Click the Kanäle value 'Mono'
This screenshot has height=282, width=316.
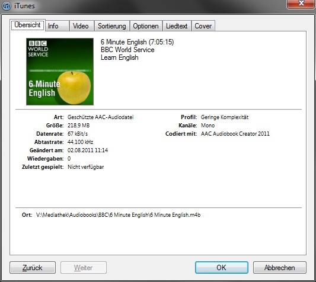pyautogui.click(x=208, y=125)
